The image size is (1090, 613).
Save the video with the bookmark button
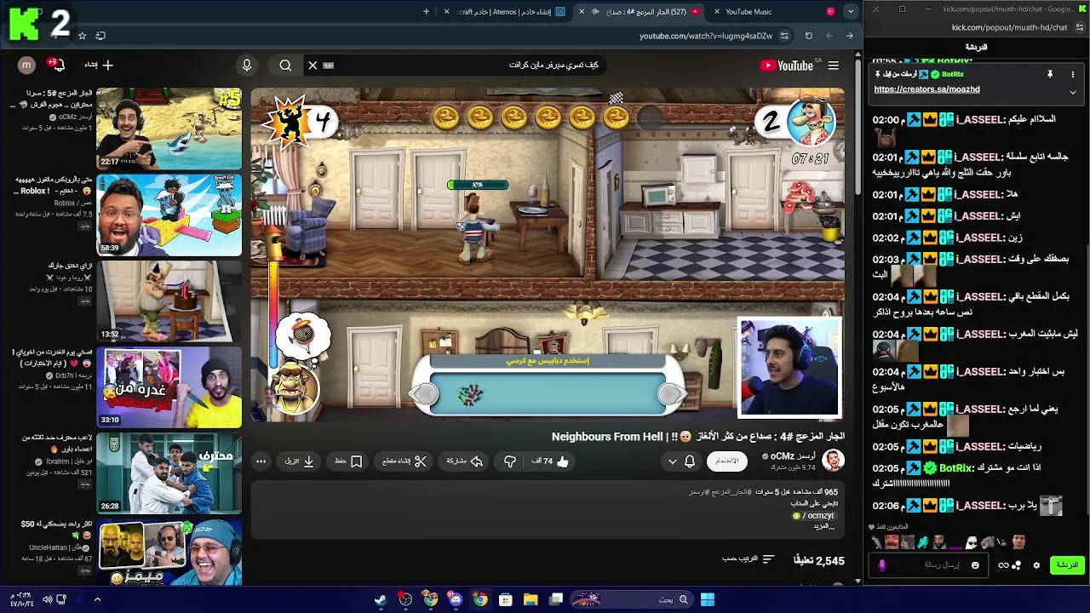[348, 461]
